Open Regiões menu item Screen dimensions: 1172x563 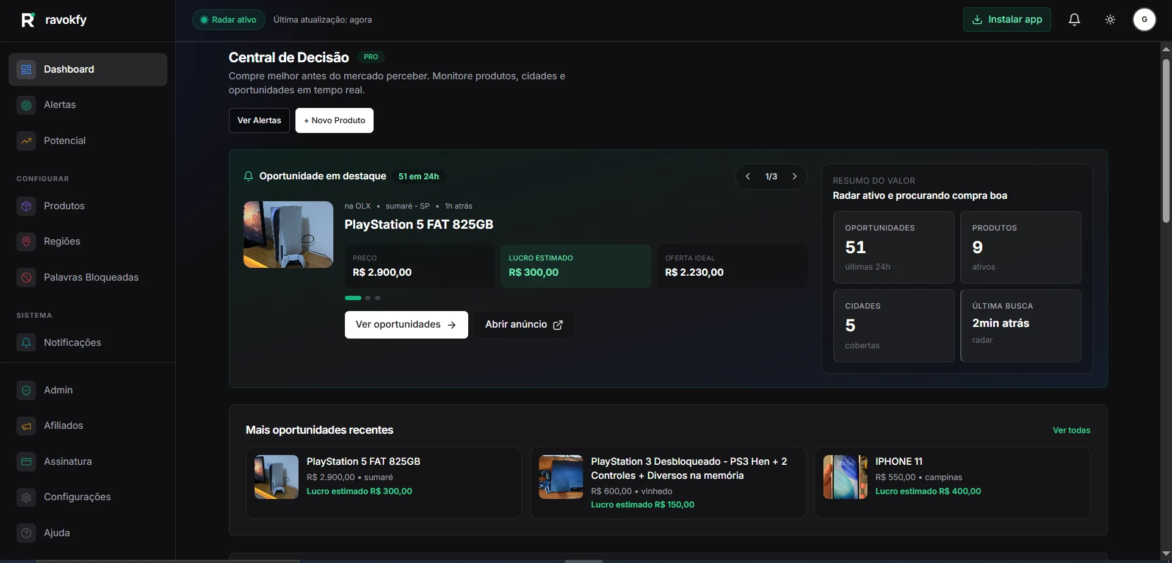pos(88,242)
